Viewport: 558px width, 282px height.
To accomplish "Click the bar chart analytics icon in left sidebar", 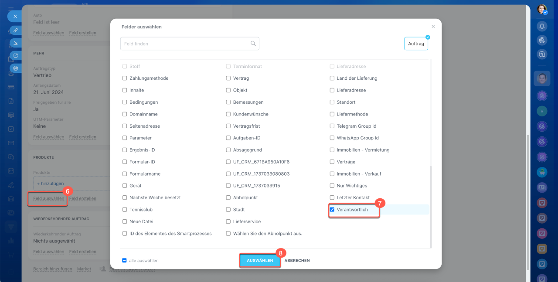I will click(11, 240).
